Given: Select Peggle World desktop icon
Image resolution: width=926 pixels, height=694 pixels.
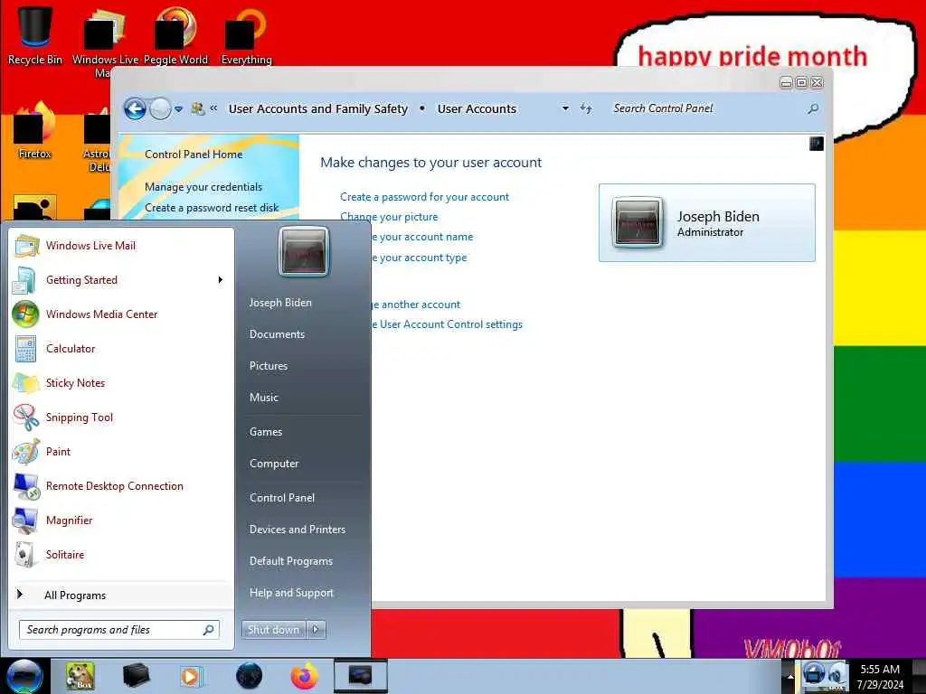Looking at the screenshot, I should click(x=175, y=34).
